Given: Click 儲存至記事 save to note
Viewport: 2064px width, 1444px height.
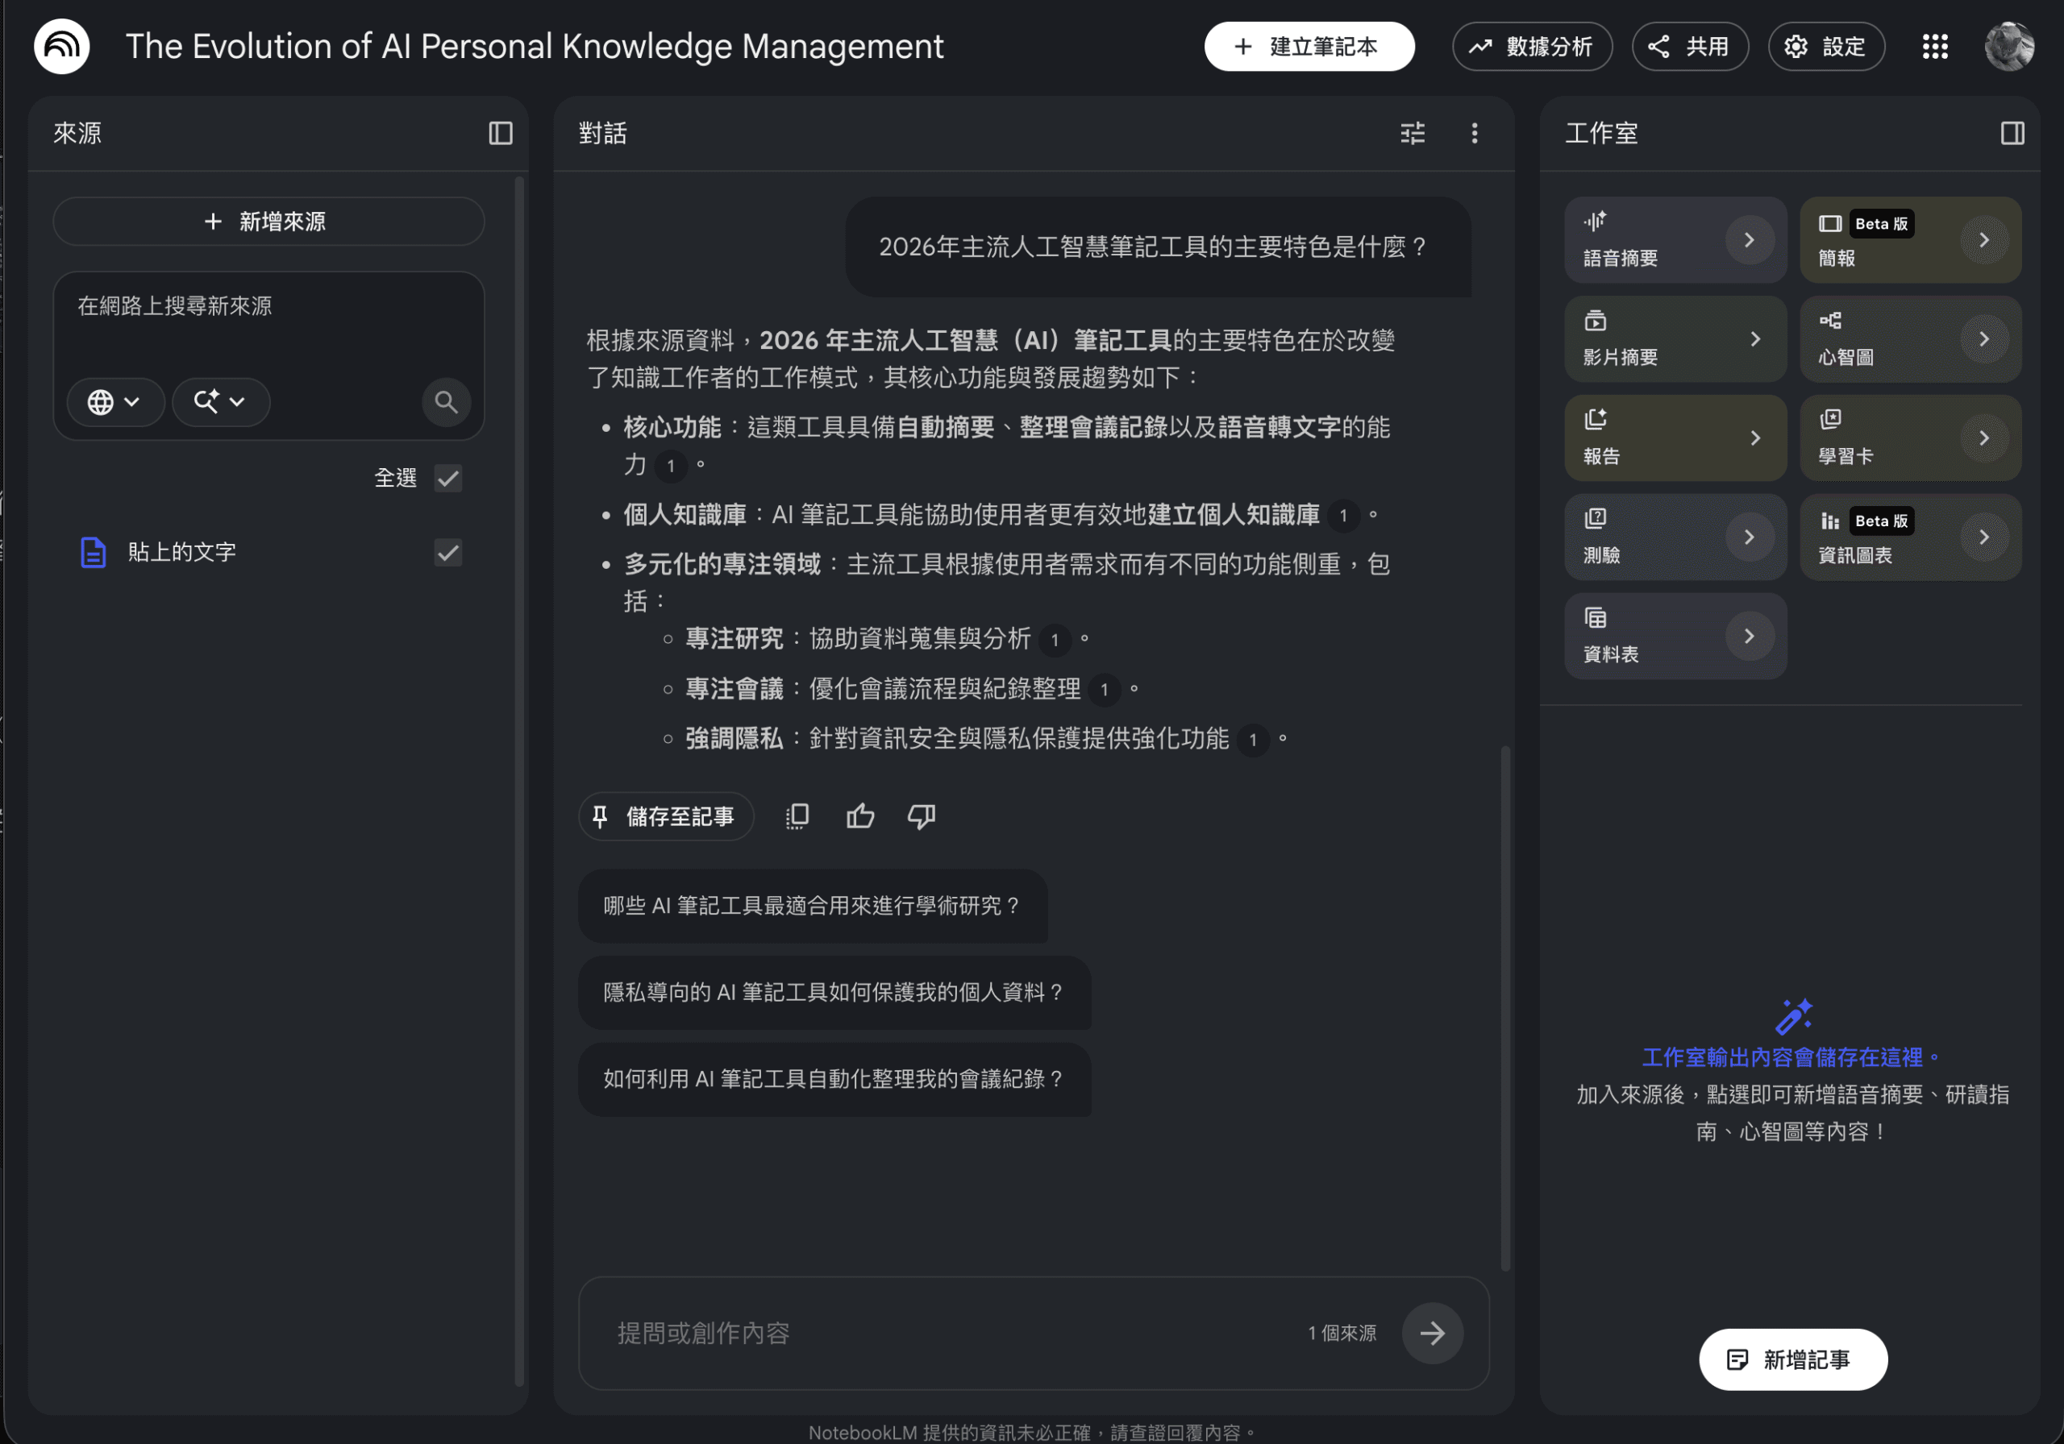Looking at the screenshot, I should pyautogui.click(x=665, y=816).
